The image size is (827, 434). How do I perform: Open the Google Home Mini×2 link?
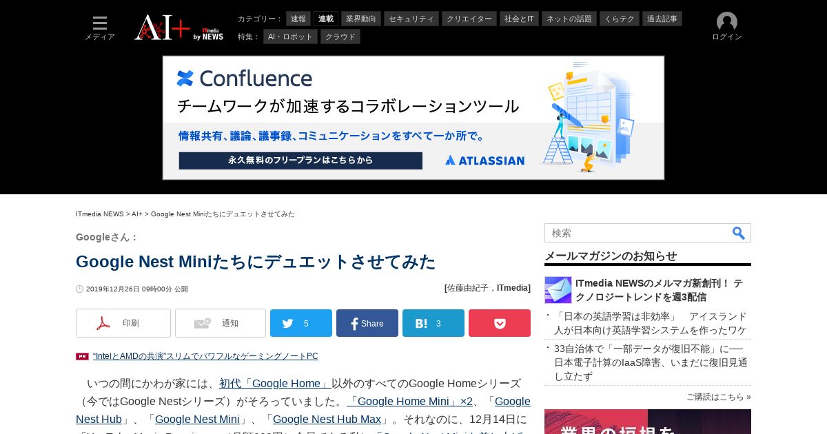(x=409, y=402)
